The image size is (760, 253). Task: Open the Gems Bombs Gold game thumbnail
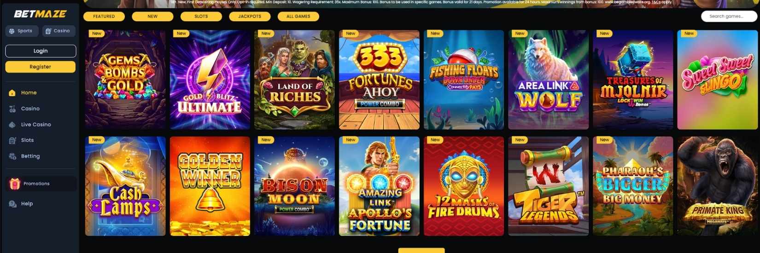(x=125, y=80)
